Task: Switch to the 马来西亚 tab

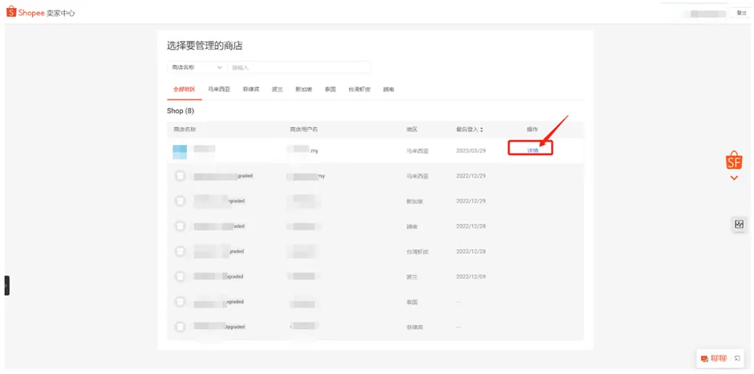Action: (219, 90)
